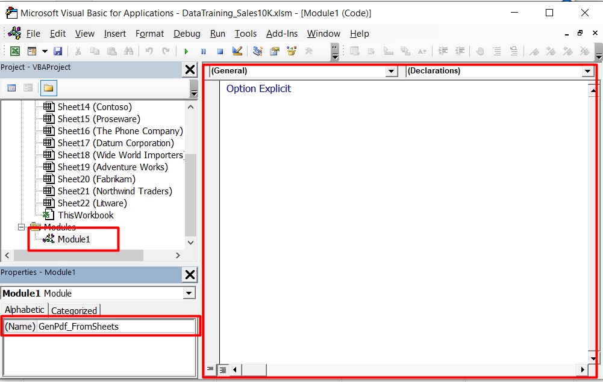Save the workbook with the floppy icon

click(58, 51)
